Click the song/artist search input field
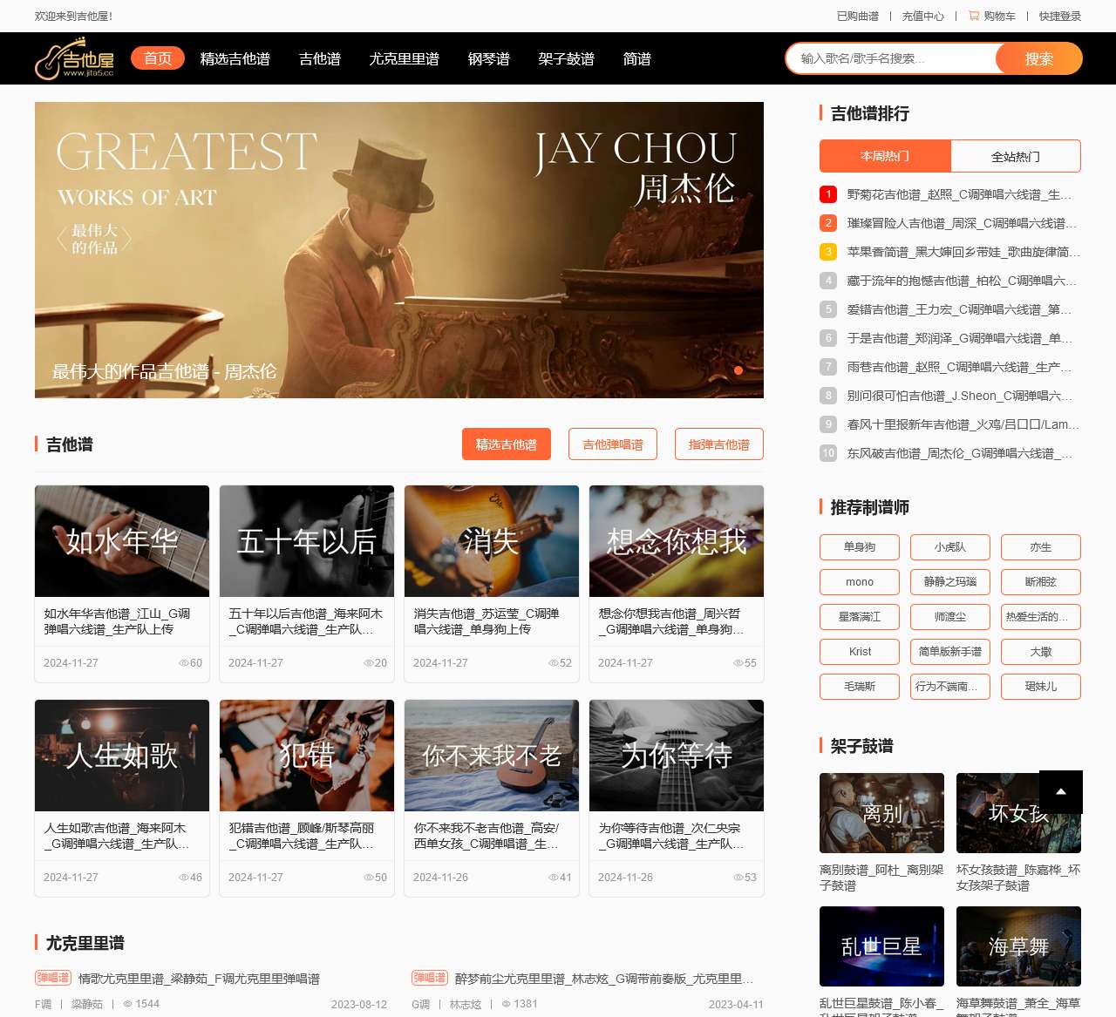 891,58
